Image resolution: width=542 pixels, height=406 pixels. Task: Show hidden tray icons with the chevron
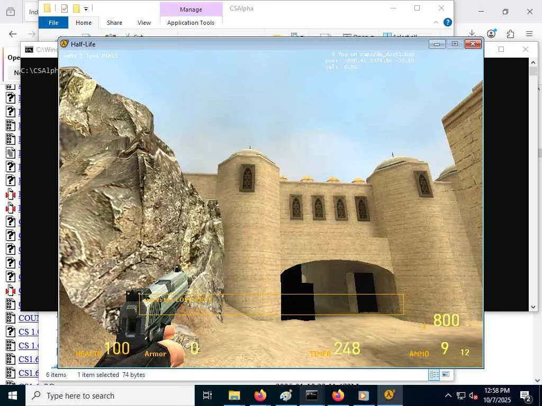448,395
